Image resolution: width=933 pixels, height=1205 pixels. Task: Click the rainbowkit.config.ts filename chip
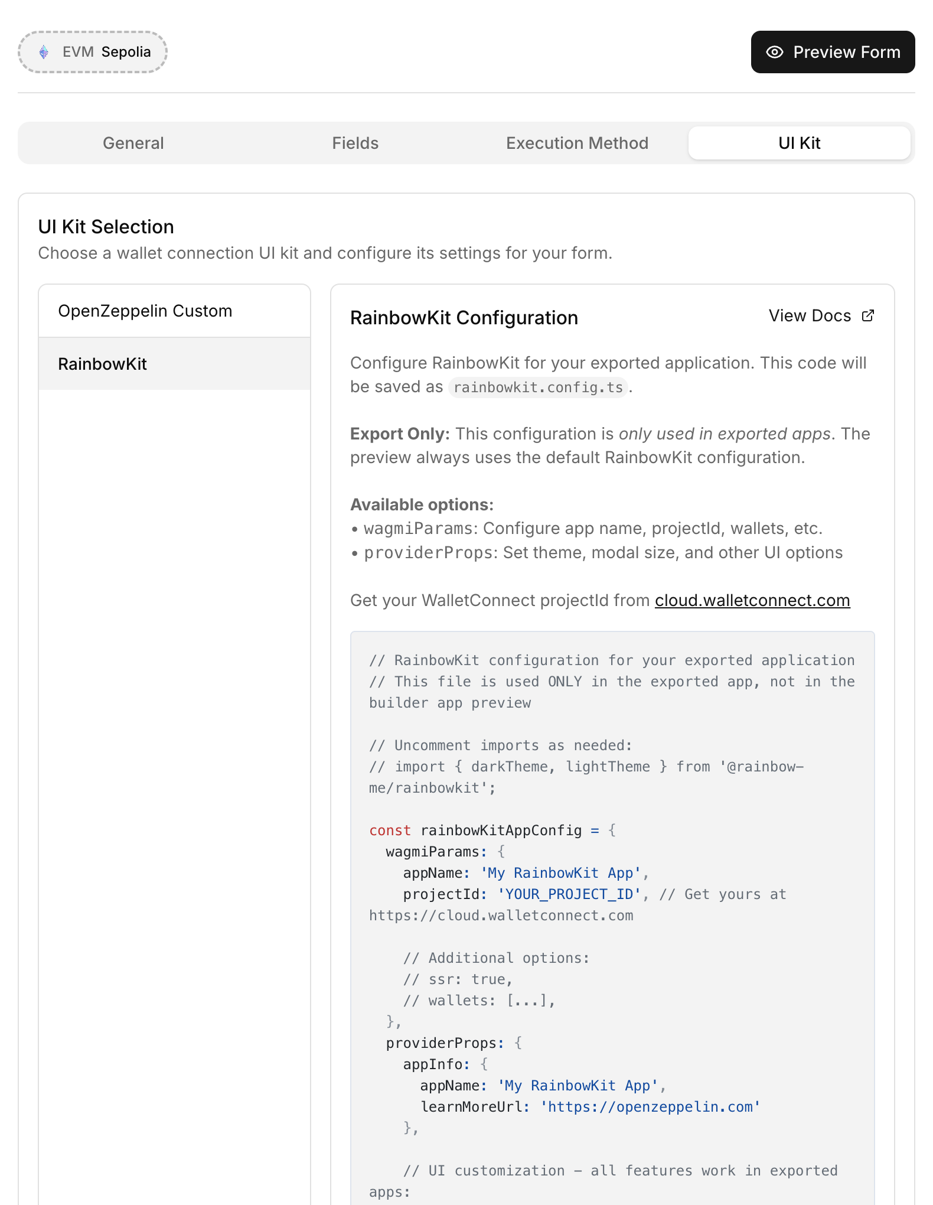pyautogui.click(x=537, y=387)
